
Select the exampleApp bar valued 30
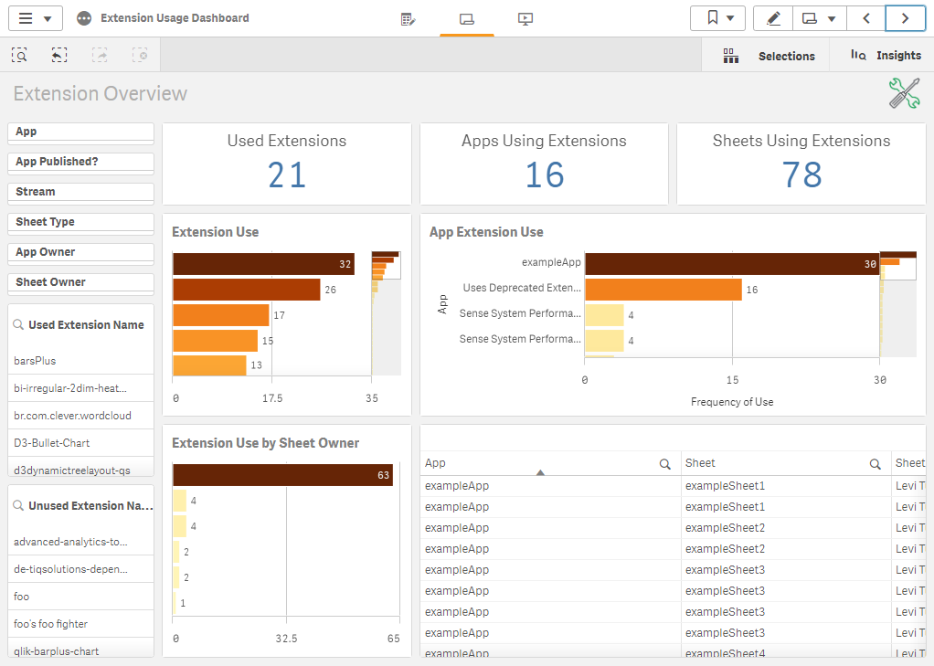[732, 264]
